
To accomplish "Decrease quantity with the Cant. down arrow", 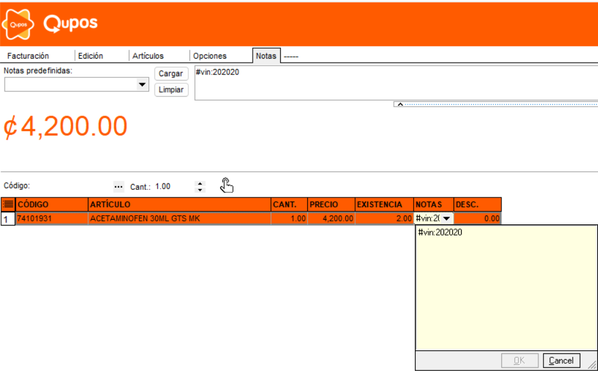I will pyautogui.click(x=201, y=190).
